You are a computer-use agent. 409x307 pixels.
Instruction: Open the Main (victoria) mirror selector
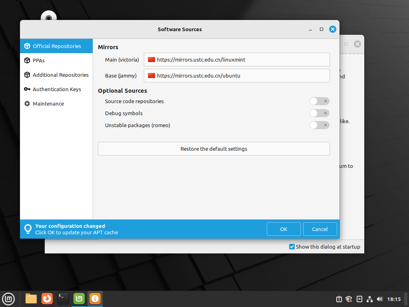pyautogui.click(x=236, y=60)
